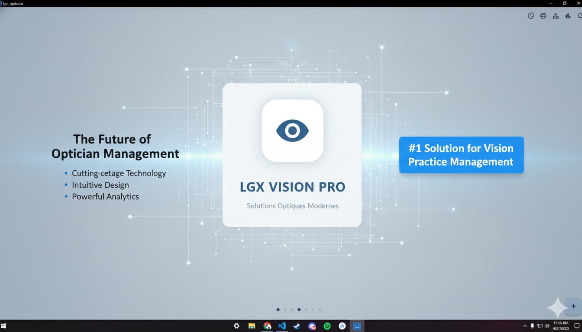Click the printer icon to print

(543, 16)
